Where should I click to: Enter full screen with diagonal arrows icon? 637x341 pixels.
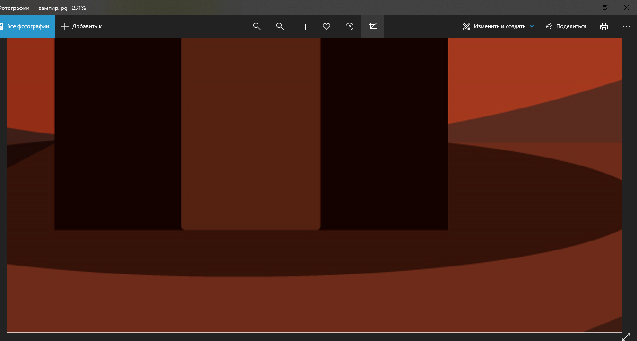point(626,337)
